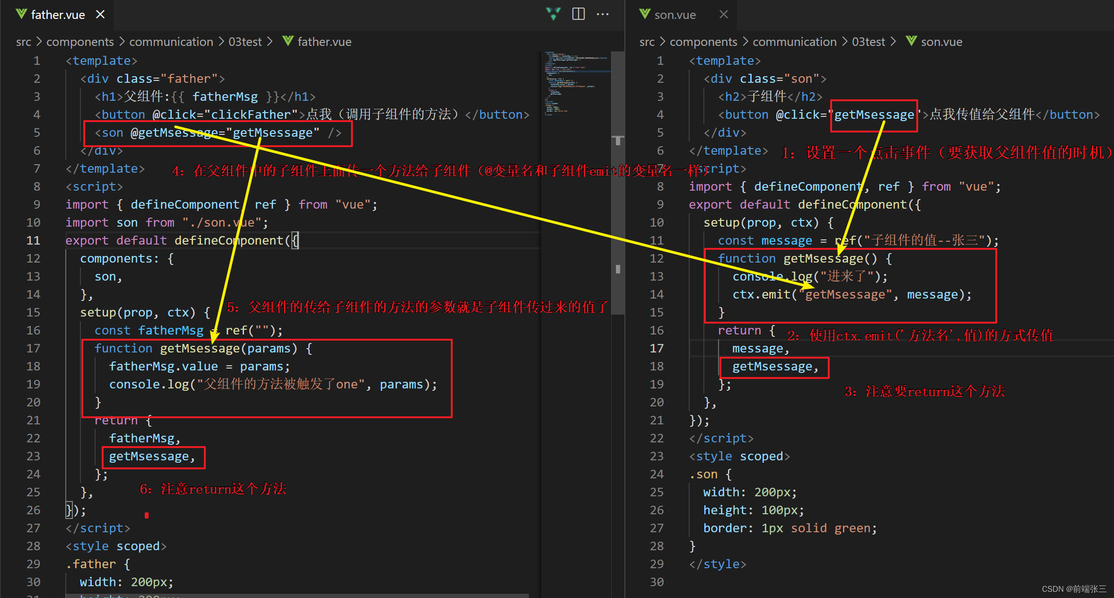The width and height of the screenshot is (1114, 598).
Task: Click 'fatherMsg.value = params;' line
Action: (x=199, y=366)
